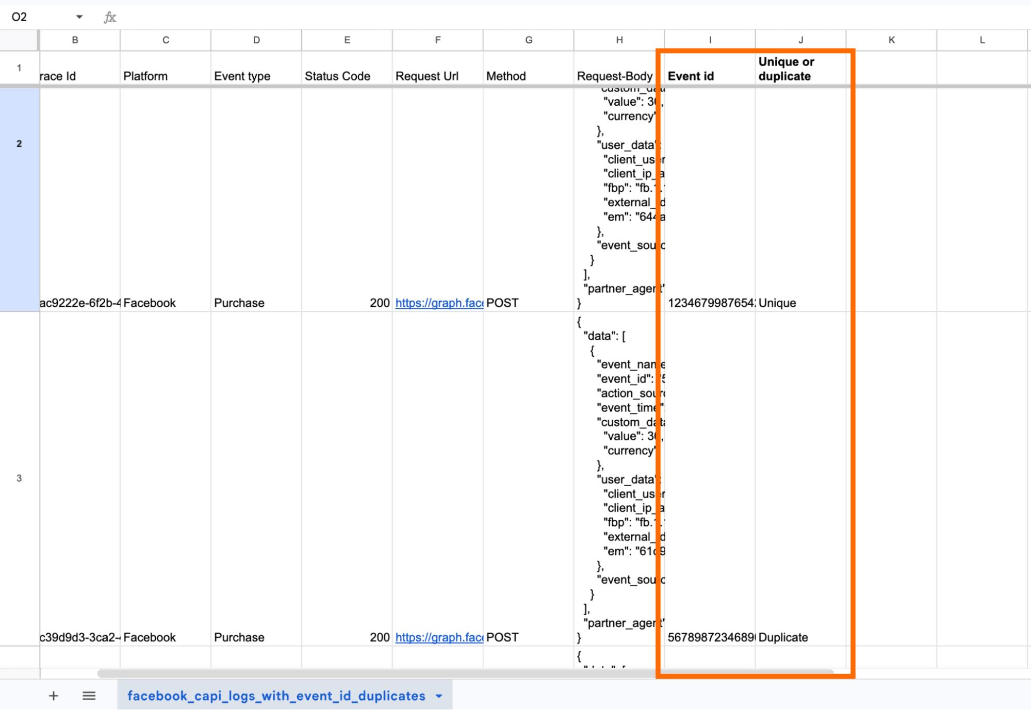Select column K header

click(892, 40)
